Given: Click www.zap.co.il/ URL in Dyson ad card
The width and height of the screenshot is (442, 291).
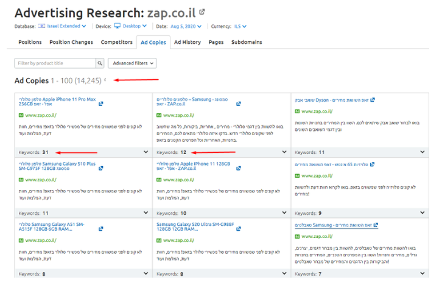Looking at the screenshot, I should click(x=317, y=111).
